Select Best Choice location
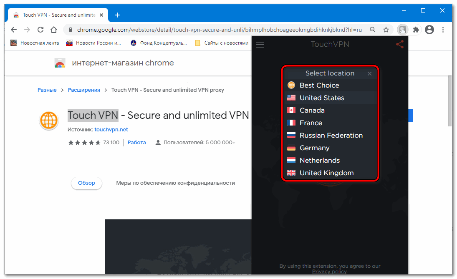 pyautogui.click(x=319, y=85)
